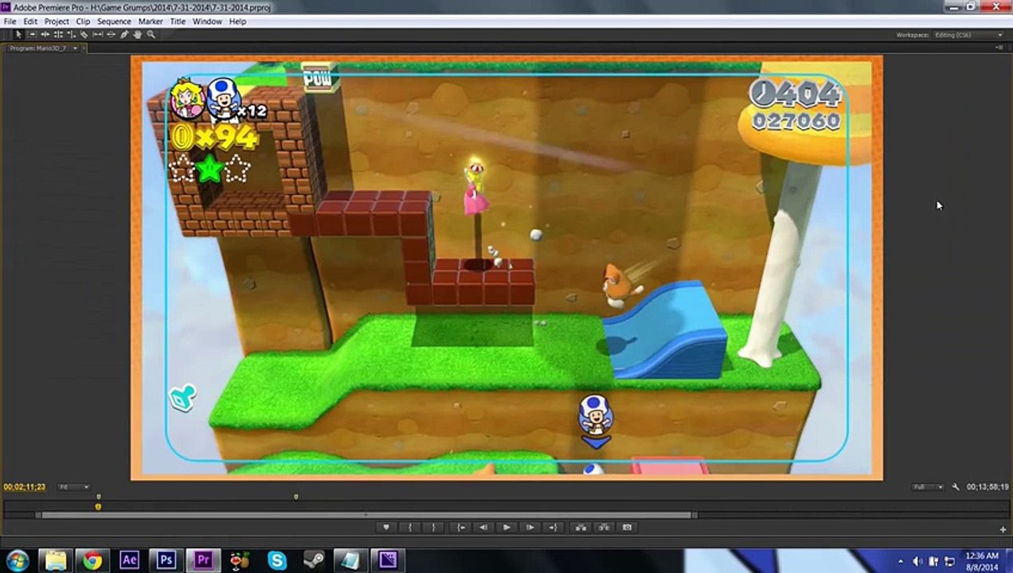Step back one frame
Screen dimensions: 1013x573
[x=484, y=527]
